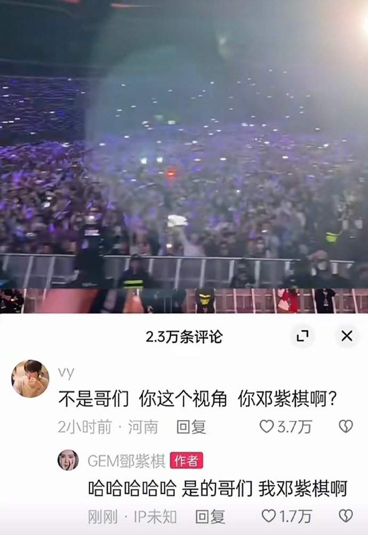Dislike GEM鄧紫棋's reply with the broken heart icon
This screenshot has width=368, height=535.
346,516
